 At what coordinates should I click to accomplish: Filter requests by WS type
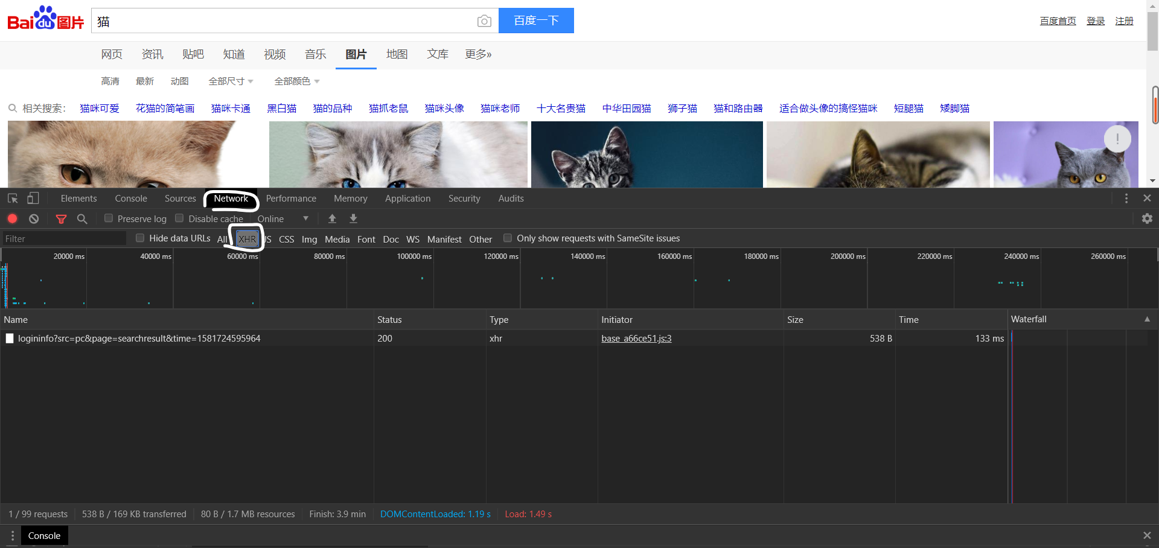click(413, 239)
